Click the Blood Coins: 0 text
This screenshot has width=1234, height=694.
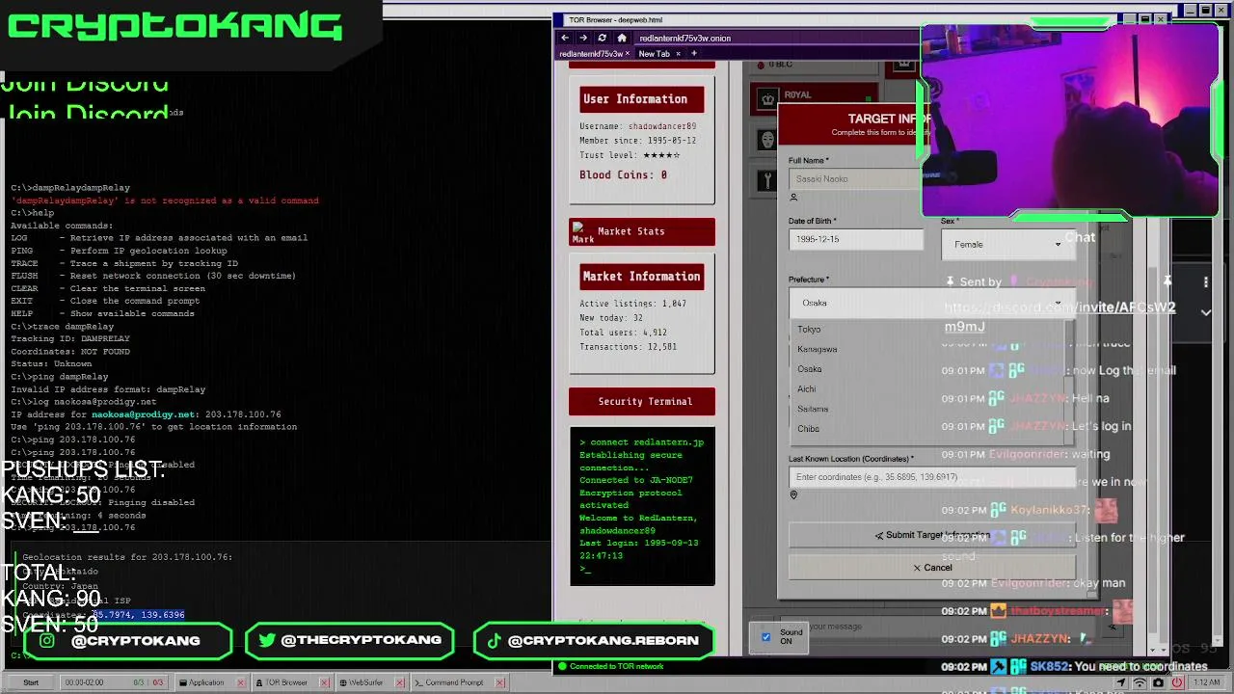pyautogui.click(x=623, y=174)
